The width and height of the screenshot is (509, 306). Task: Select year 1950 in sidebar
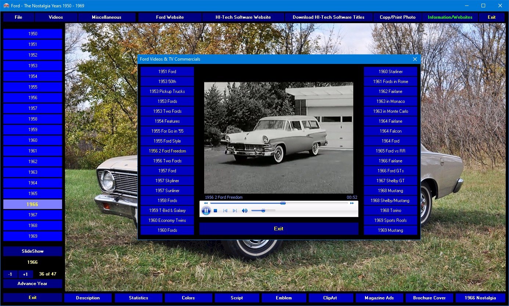point(33,34)
